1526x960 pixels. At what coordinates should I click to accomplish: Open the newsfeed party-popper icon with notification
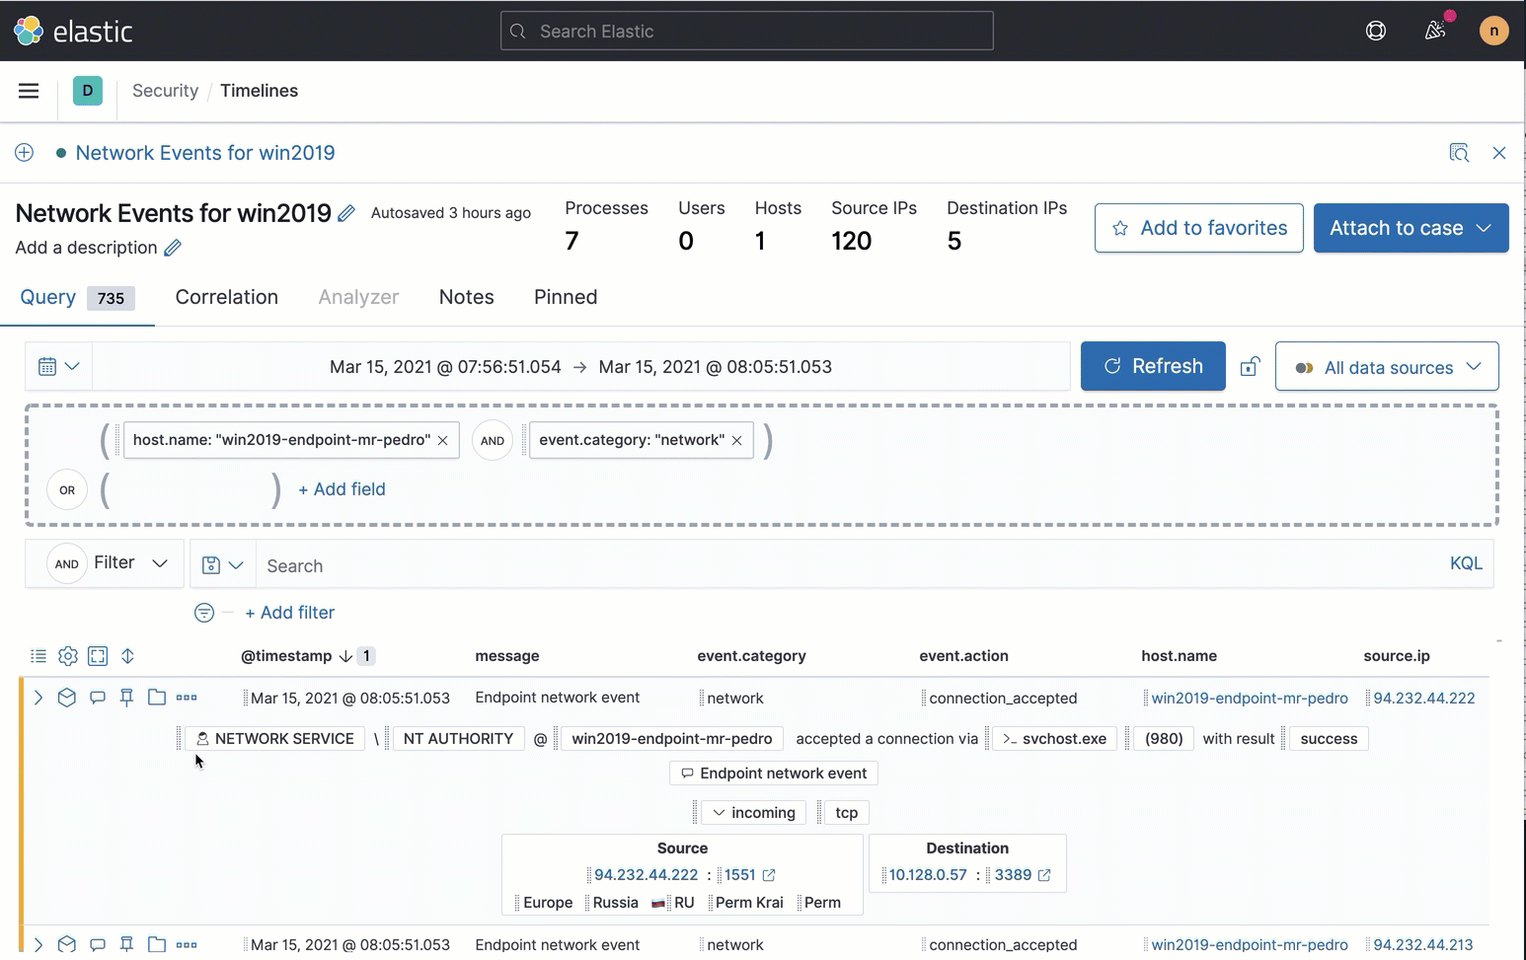point(1435,31)
